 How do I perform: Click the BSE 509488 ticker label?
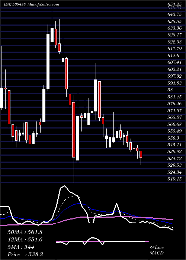pyautogui.click(x=15, y=4)
